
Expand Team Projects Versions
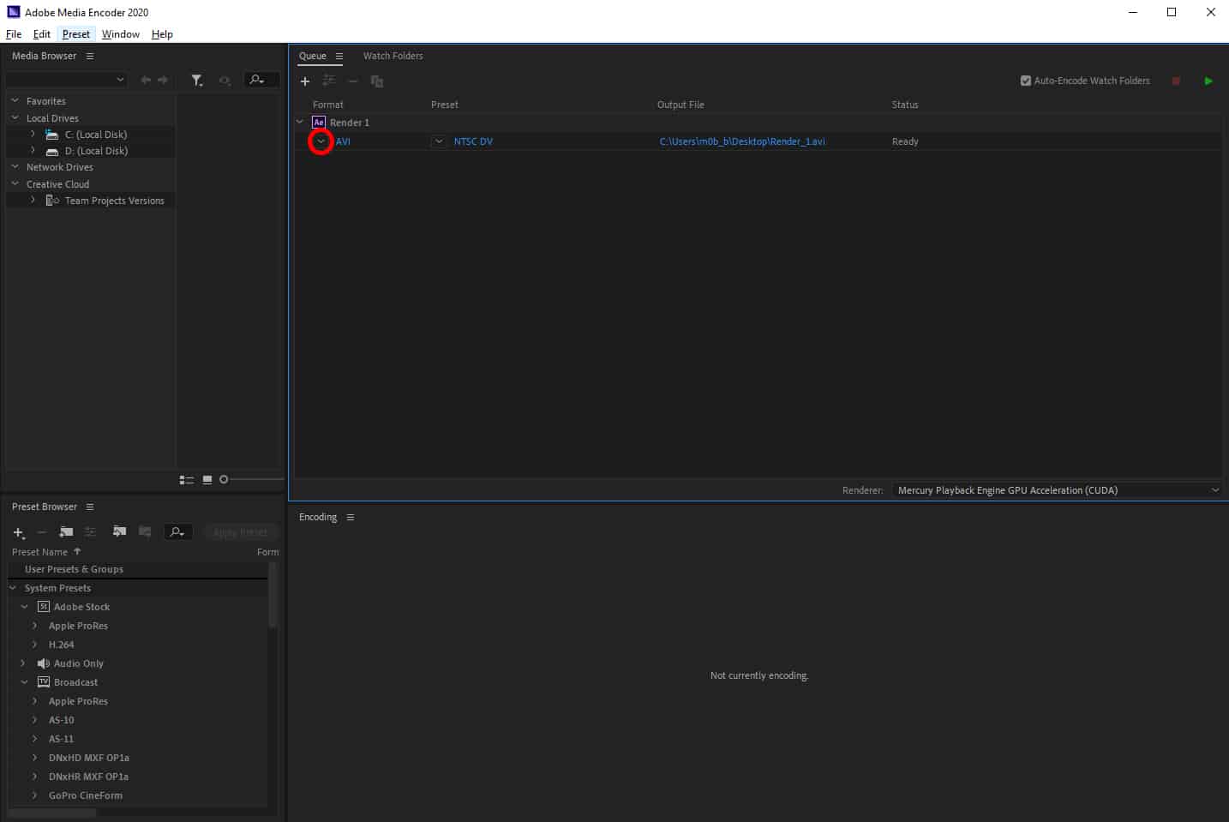[33, 200]
